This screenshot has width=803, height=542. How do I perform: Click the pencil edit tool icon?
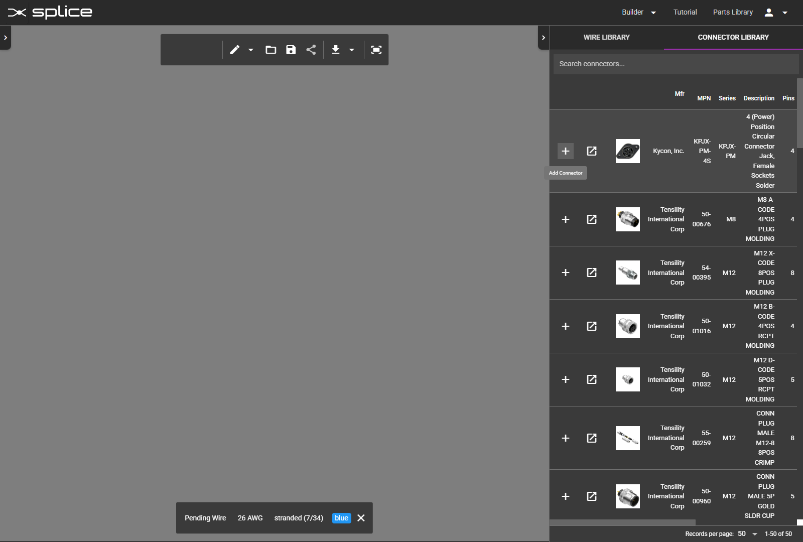tap(234, 50)
